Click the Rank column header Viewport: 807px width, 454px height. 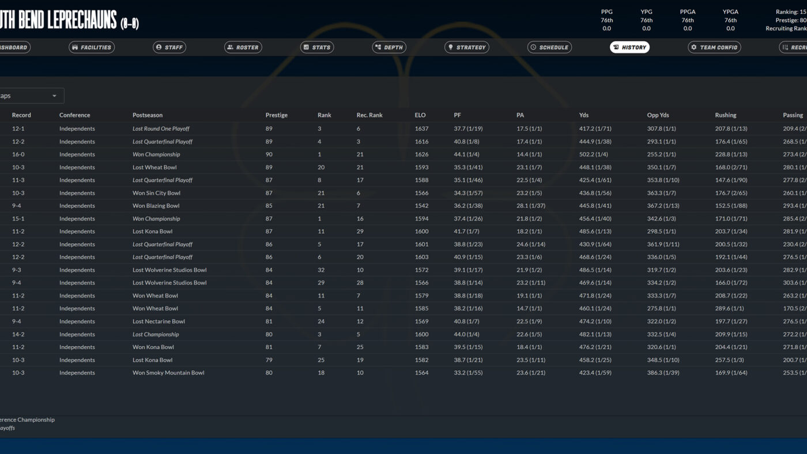325,115
